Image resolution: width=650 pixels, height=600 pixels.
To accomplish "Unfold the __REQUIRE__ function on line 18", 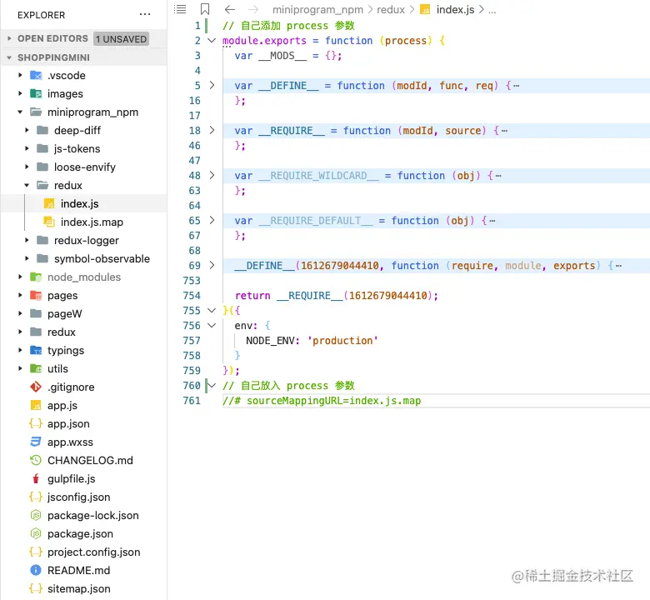I will [212, 130].
